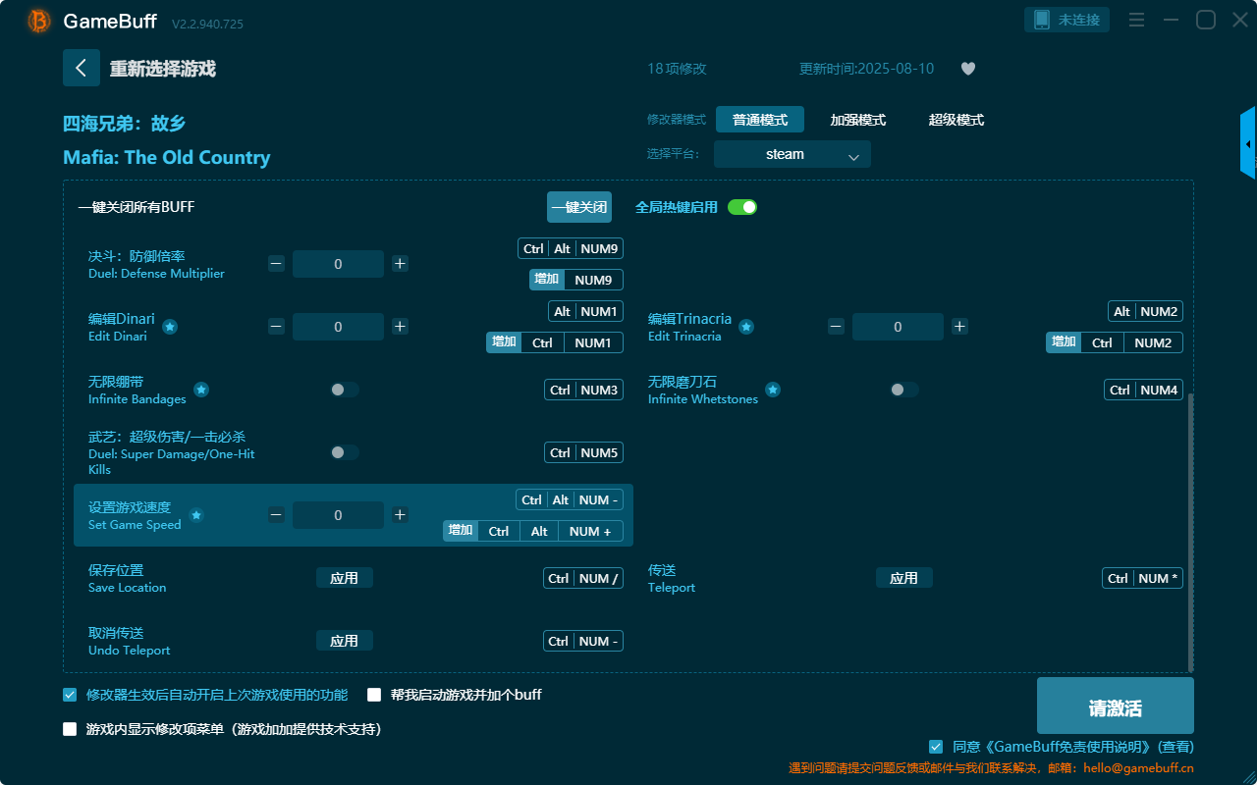
Task: Click the GameBuff logo icon
Action: [39, 21]
